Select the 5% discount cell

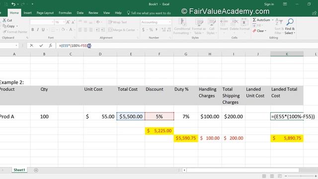coord(159,116)
